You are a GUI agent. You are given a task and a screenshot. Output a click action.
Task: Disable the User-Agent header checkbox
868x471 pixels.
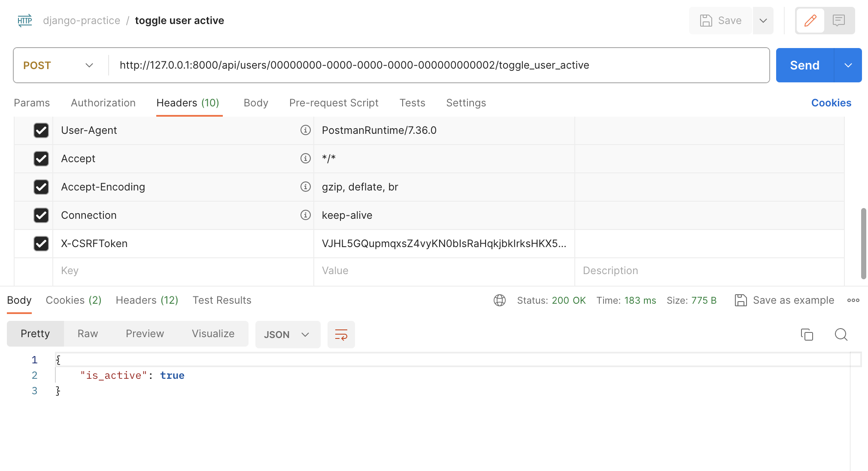(41, 130)
